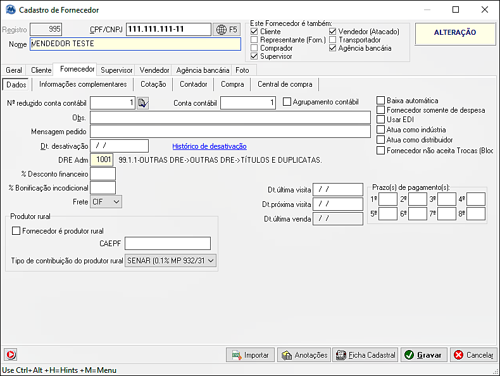Click the application logo in title bar

tap(11, 9)
